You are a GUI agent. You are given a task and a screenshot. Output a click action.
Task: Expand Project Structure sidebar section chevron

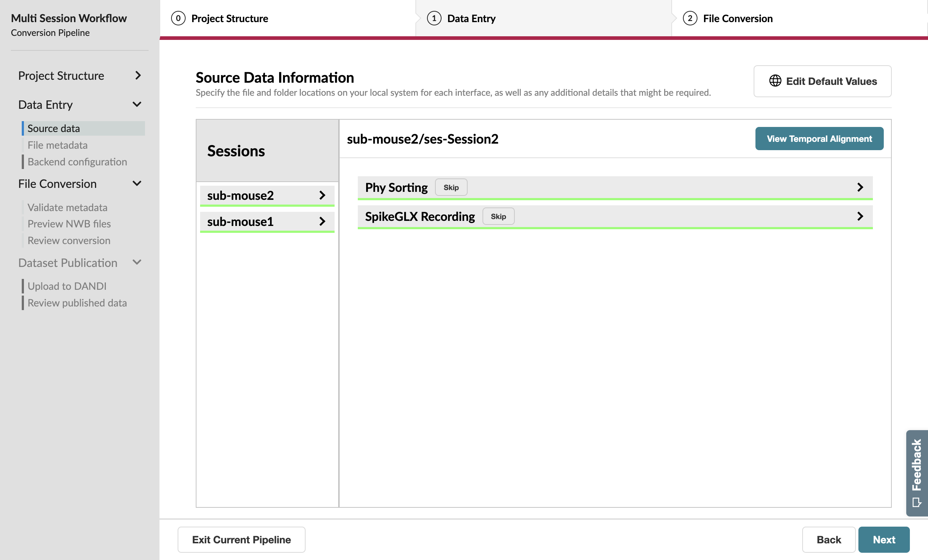[138, 75]
